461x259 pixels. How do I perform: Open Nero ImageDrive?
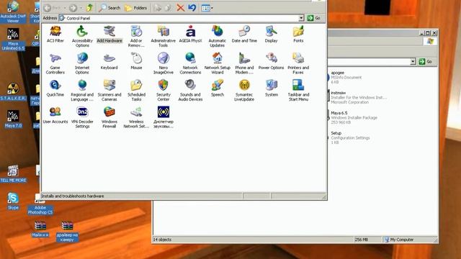coord(164,63)
